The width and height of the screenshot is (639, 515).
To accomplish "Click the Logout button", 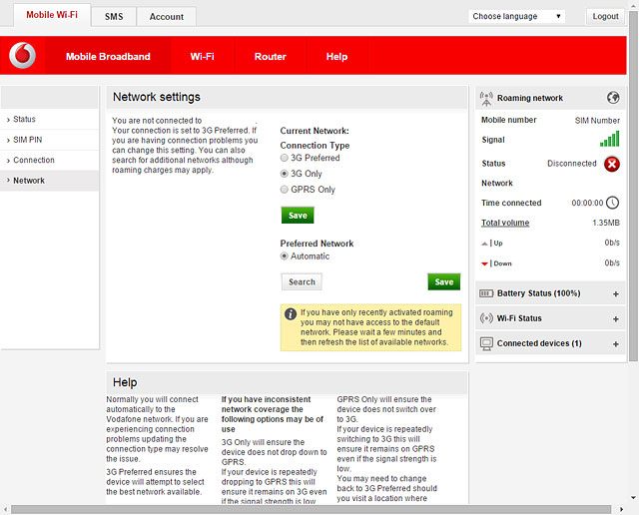I will pyautogui.click(x=605, y=16).
